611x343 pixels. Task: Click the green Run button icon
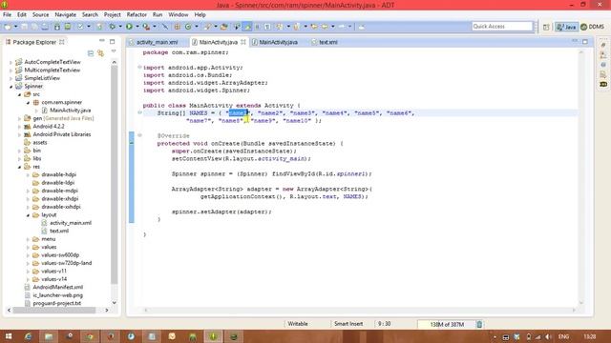(129, 27)
